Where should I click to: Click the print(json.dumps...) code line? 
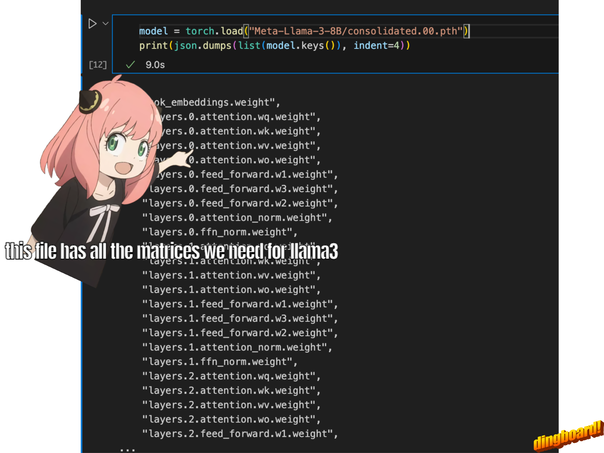275,46
